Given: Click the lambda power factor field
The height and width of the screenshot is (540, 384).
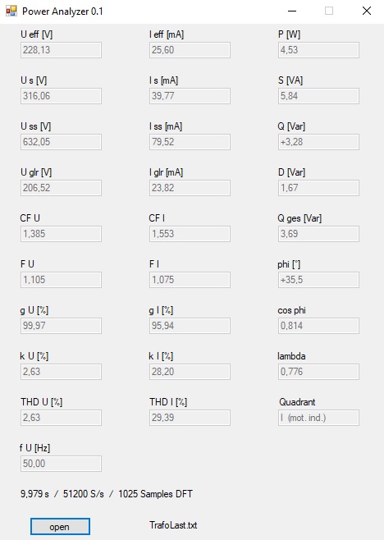Looking at the screenshot, I should pos(318,372).
